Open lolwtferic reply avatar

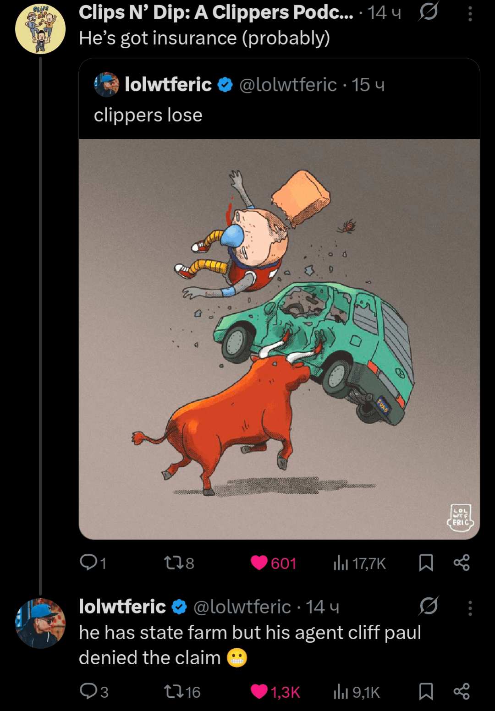point(40,623)
